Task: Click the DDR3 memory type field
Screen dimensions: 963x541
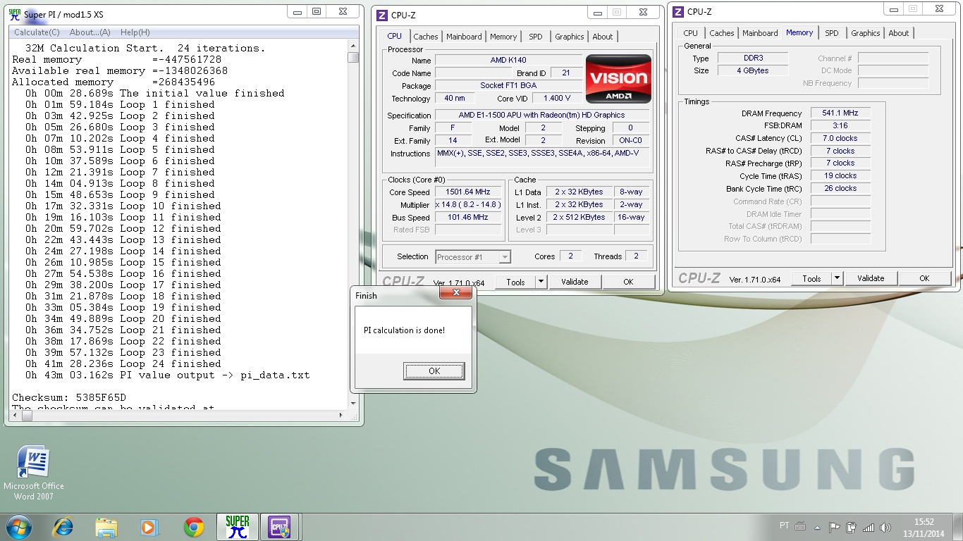Action: coord(753,58)
